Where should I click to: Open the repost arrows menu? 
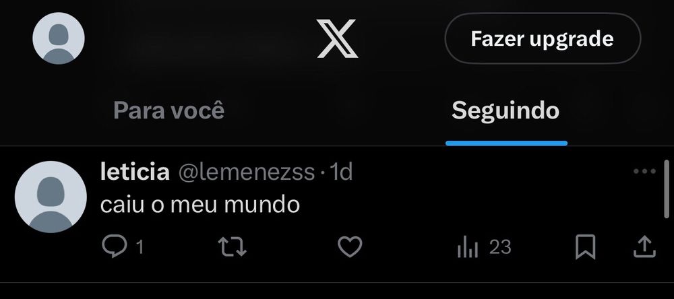pyautogui.click(x=232, y=247)
